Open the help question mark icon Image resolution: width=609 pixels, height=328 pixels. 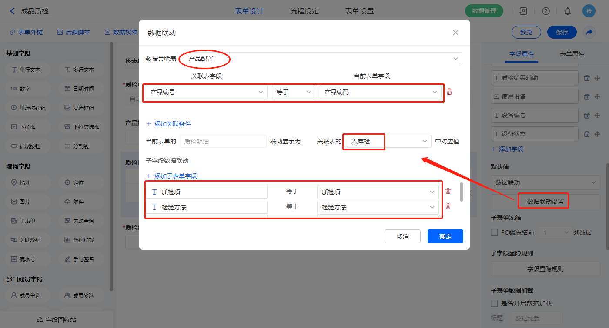click(x=546, y=11)
